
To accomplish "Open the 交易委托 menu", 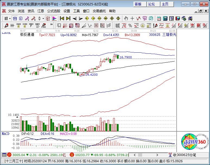I will [x=99, y=11].
